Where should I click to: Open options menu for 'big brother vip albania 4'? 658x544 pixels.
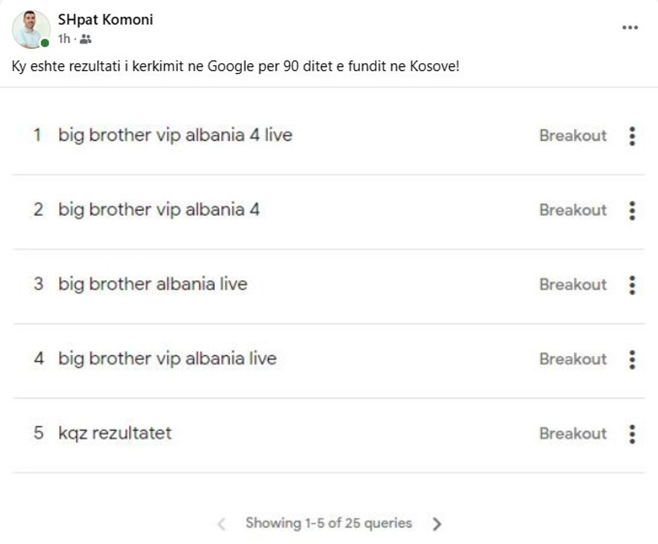click(x=632, y=210)
